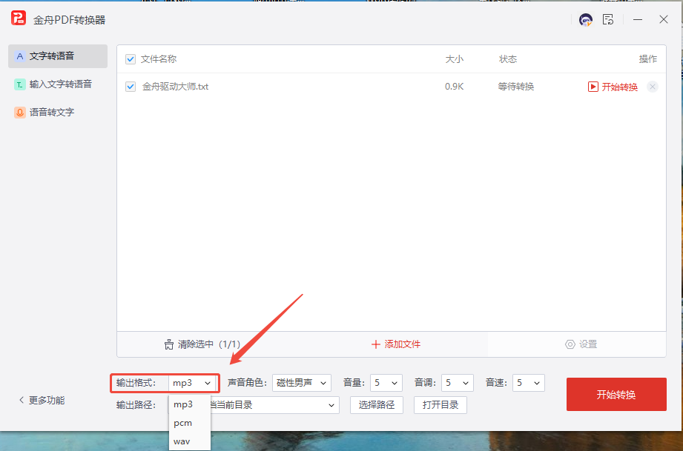683x451 pixels.
Task: Click the 大小 column header
Action: tap(454, 59)
